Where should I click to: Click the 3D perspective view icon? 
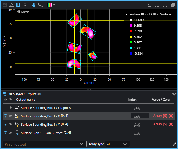click(x=26, y=5)
